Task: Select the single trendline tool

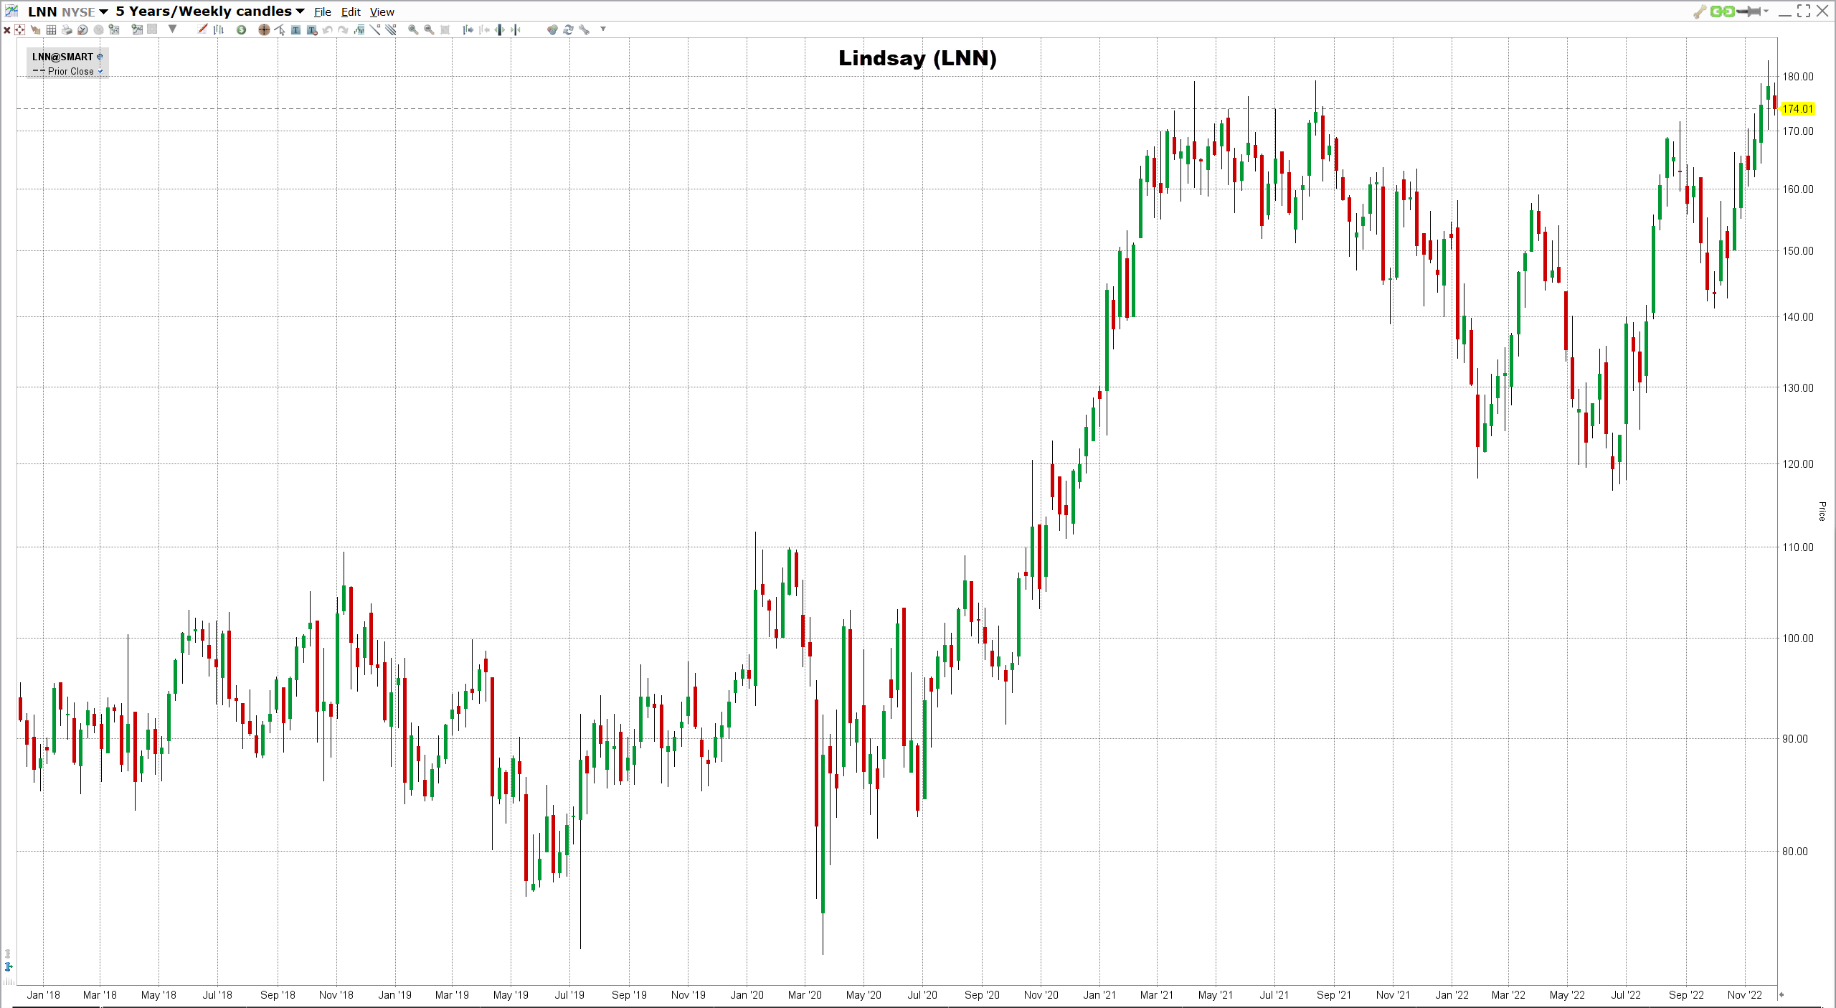Action: click(374, 29)
